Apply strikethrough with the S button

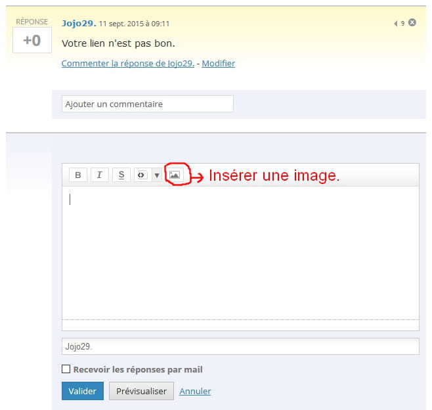pos(121,175)
